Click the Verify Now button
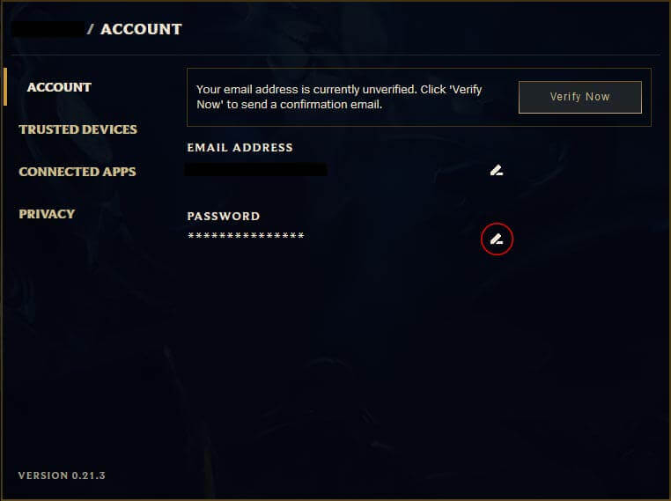Image resolution: width=671 pixels, height=501 pixels. click(579, 97)
